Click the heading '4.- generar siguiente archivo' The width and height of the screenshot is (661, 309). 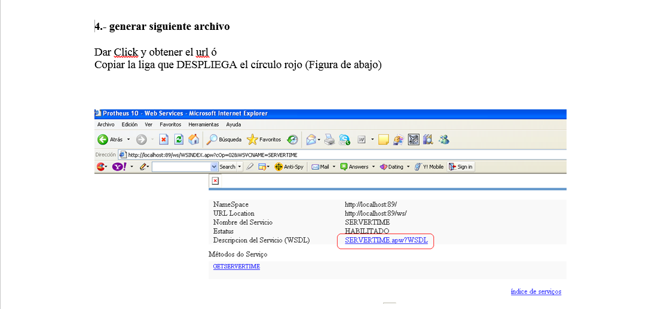click(x=163, y=26)
